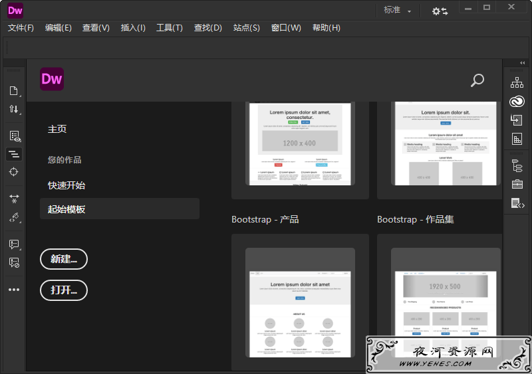Open the Files site map panel icon
The height and width of the screenshot is (374, 532).
[x=517, y=82]
